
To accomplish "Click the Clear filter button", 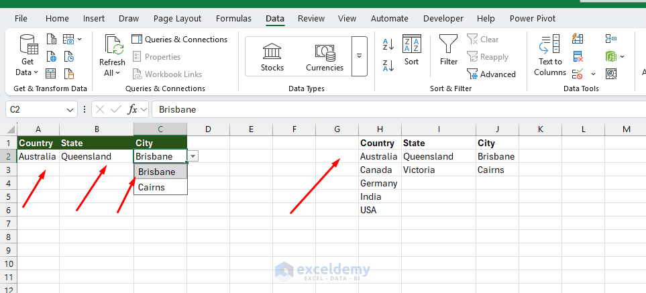I will [483, 39].
